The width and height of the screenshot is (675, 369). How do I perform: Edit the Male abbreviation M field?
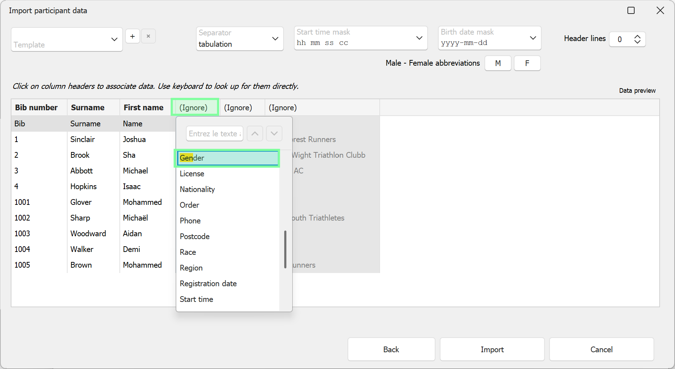point(498,63)
